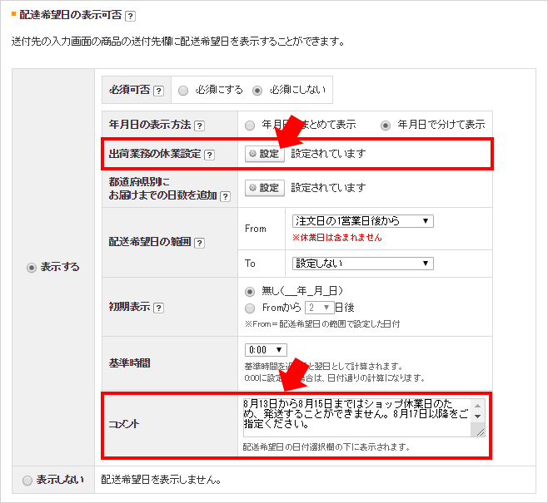Select 無し(__年_月_日) initial display option
Image resolution: width=548 pixels, height=503 pixels.
250,291
